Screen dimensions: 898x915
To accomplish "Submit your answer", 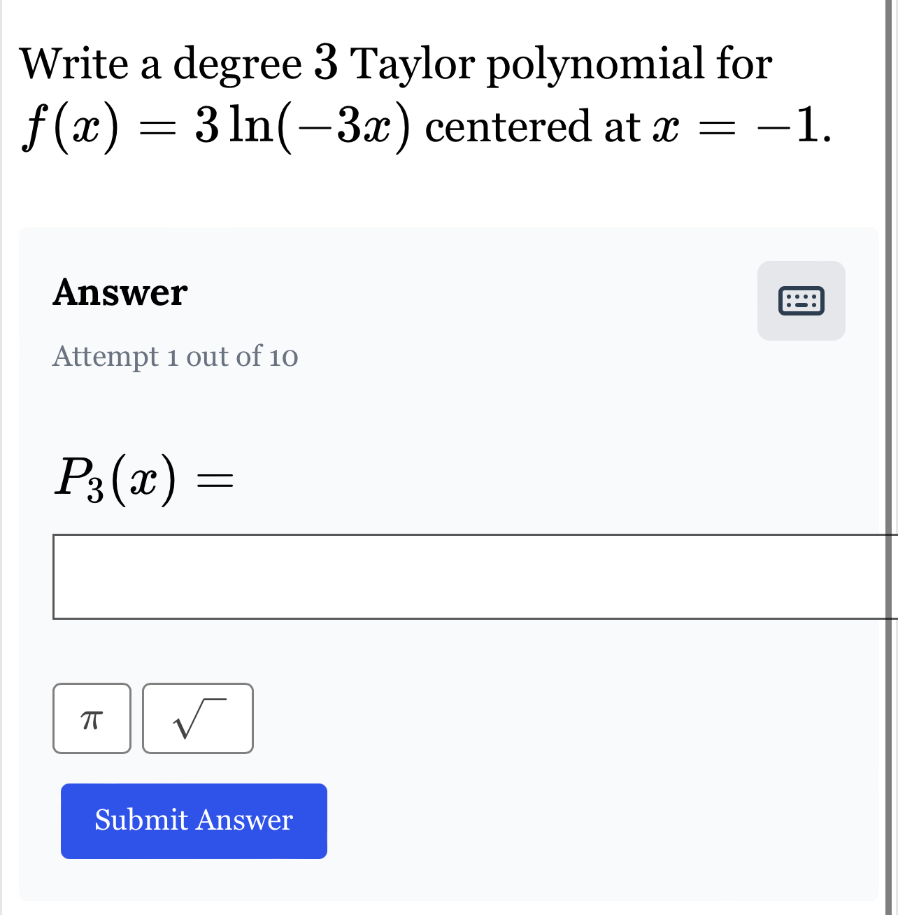I will 193,820.
